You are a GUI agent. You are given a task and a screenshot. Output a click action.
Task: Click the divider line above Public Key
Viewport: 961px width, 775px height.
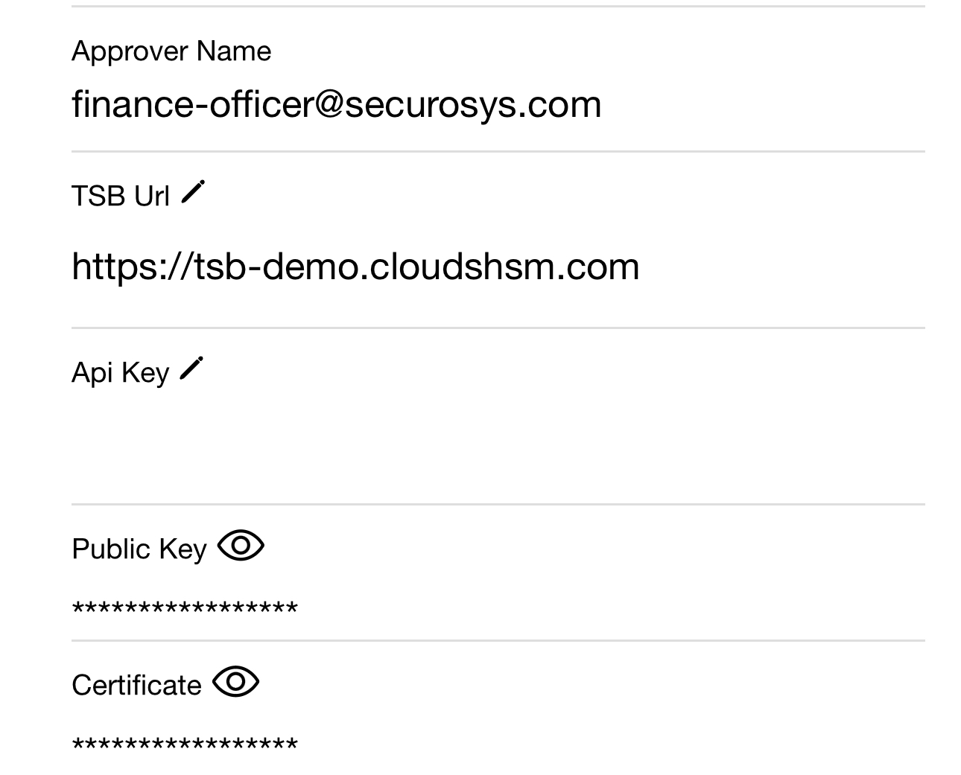coord(498,504)
